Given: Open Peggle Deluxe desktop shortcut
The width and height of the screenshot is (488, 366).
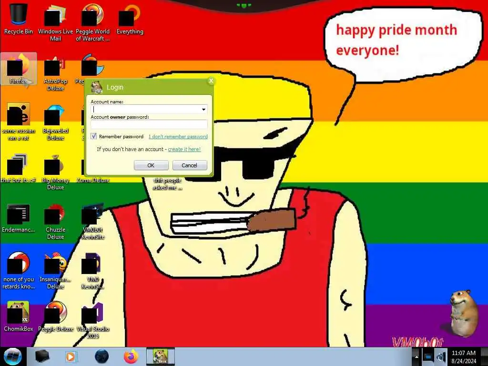Looking at the screenshot, I should (55, 317).
